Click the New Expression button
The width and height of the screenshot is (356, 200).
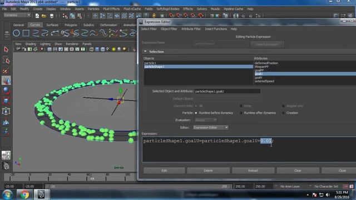[x=267, y=44]
